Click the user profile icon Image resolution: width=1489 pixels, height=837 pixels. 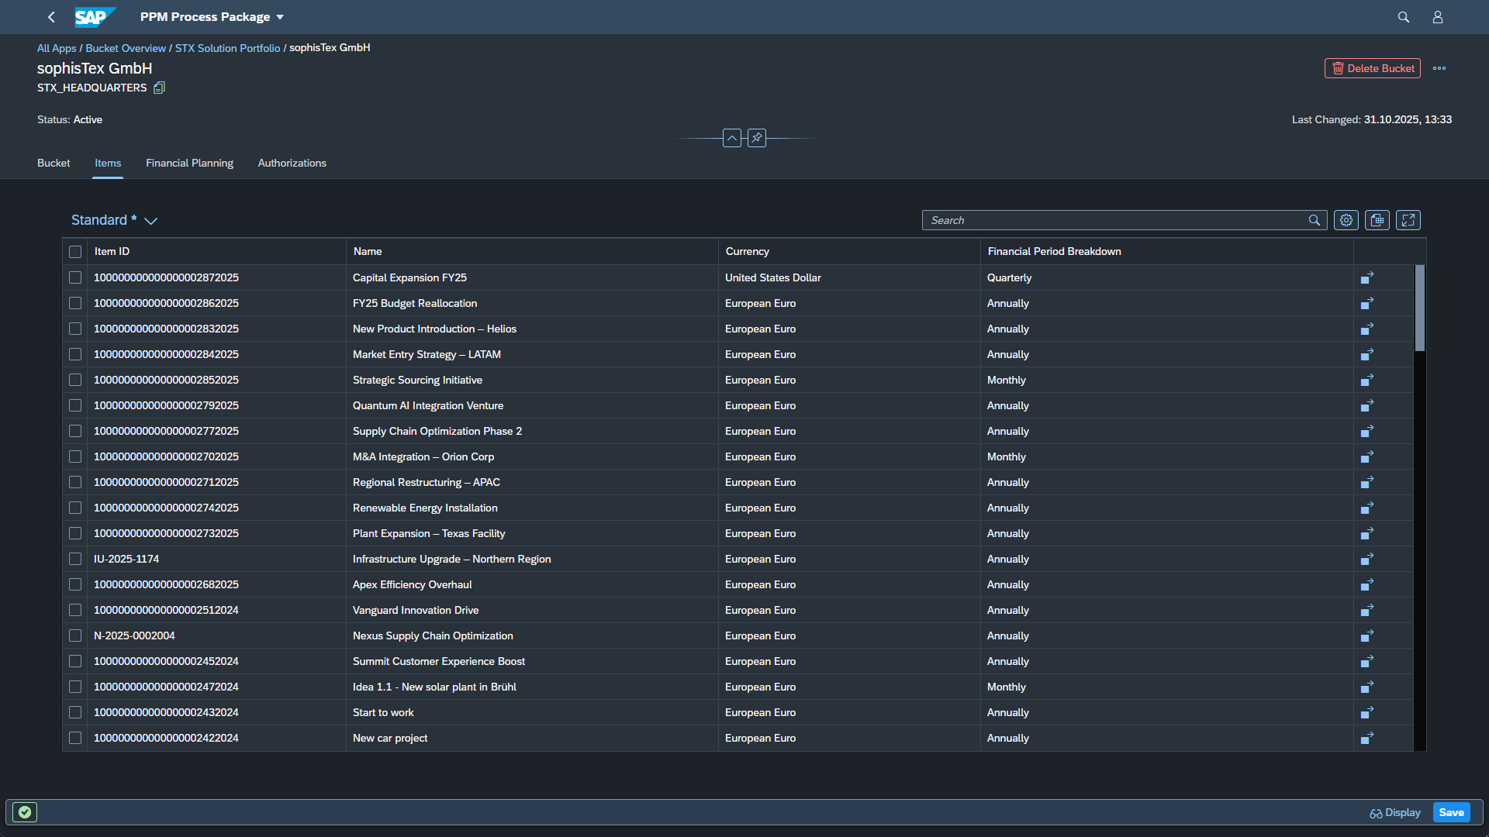(x=1437, y=17)
